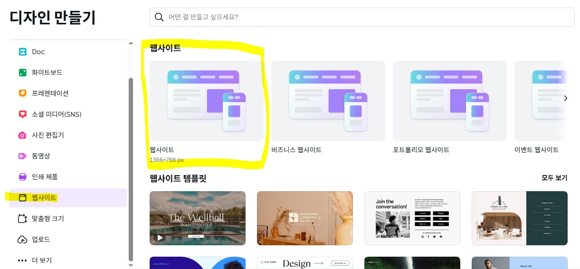The width and height of the screenshot is (580, 269).
Task: Open the 비즈니스 웹사이트 card thumbnail
Action: 328,101
